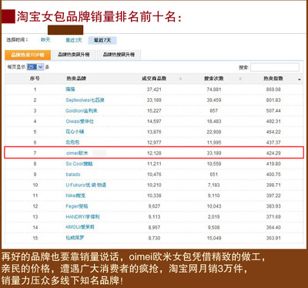Select the cell showing 39,459

pyautogui.click(x=214, y=100)
